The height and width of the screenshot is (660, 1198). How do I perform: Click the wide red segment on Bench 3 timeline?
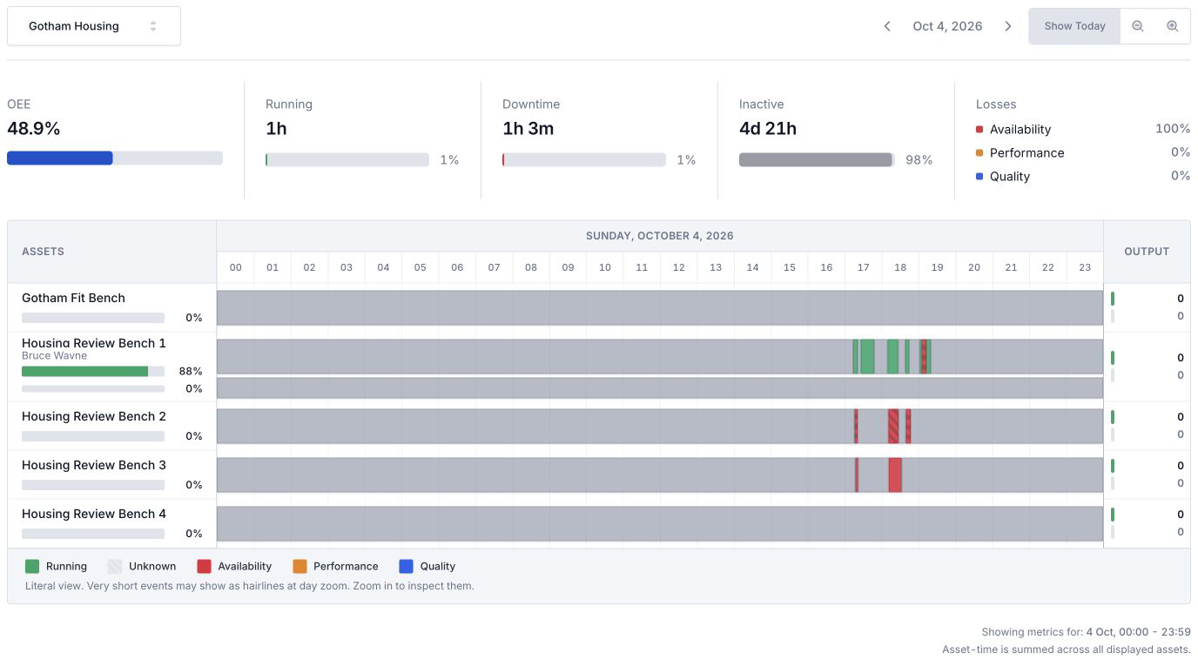pos(895,475)
